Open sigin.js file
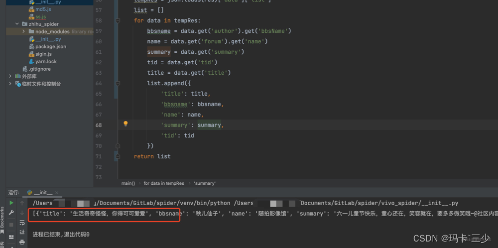Viewport: 498px width, 248px height. 43,54
